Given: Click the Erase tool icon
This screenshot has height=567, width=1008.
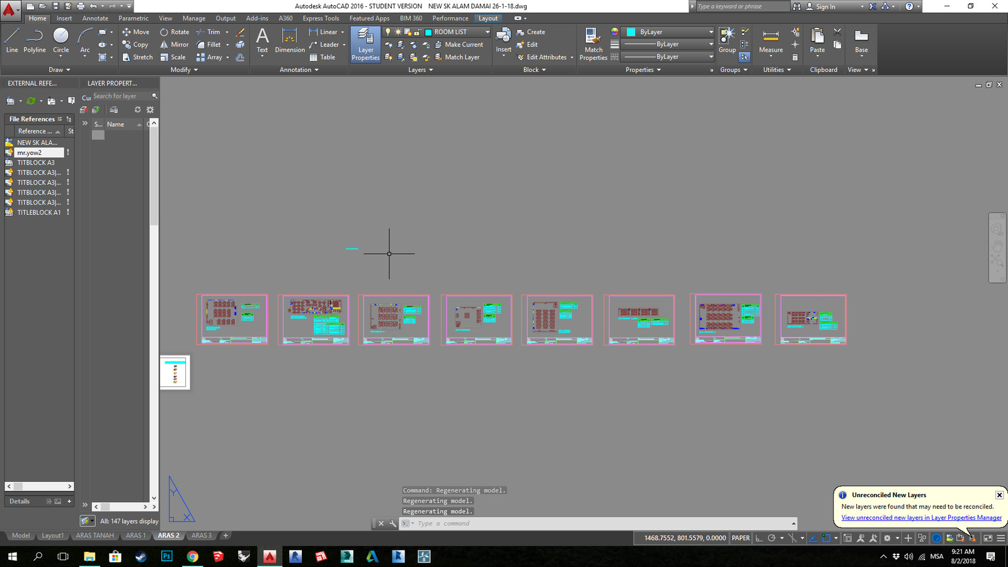Looking at the screenshot, I should 240,32.
